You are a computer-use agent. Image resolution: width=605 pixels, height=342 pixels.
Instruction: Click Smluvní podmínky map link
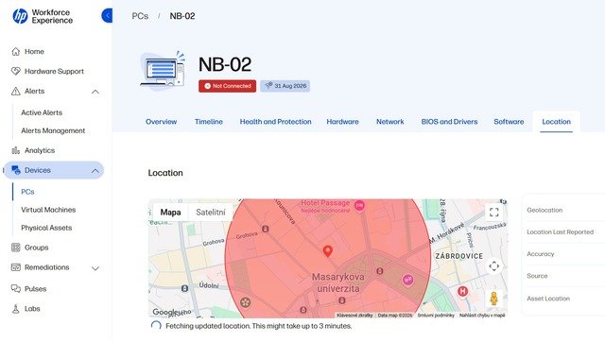(436, 316)
